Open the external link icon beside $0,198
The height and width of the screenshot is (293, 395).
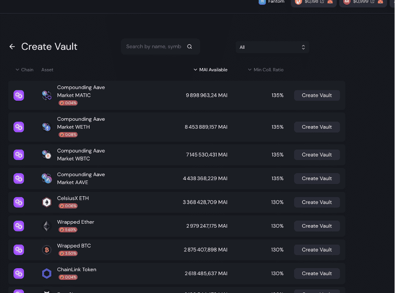tap(322, 1)
